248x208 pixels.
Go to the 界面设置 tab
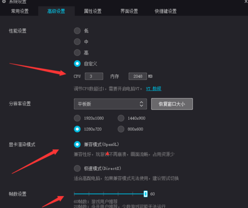129,11
